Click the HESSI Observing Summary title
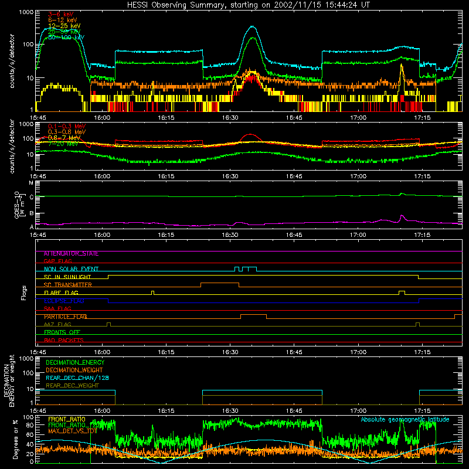Image resolution: width=469 pixels, height=469 pixels. (249, 5)
